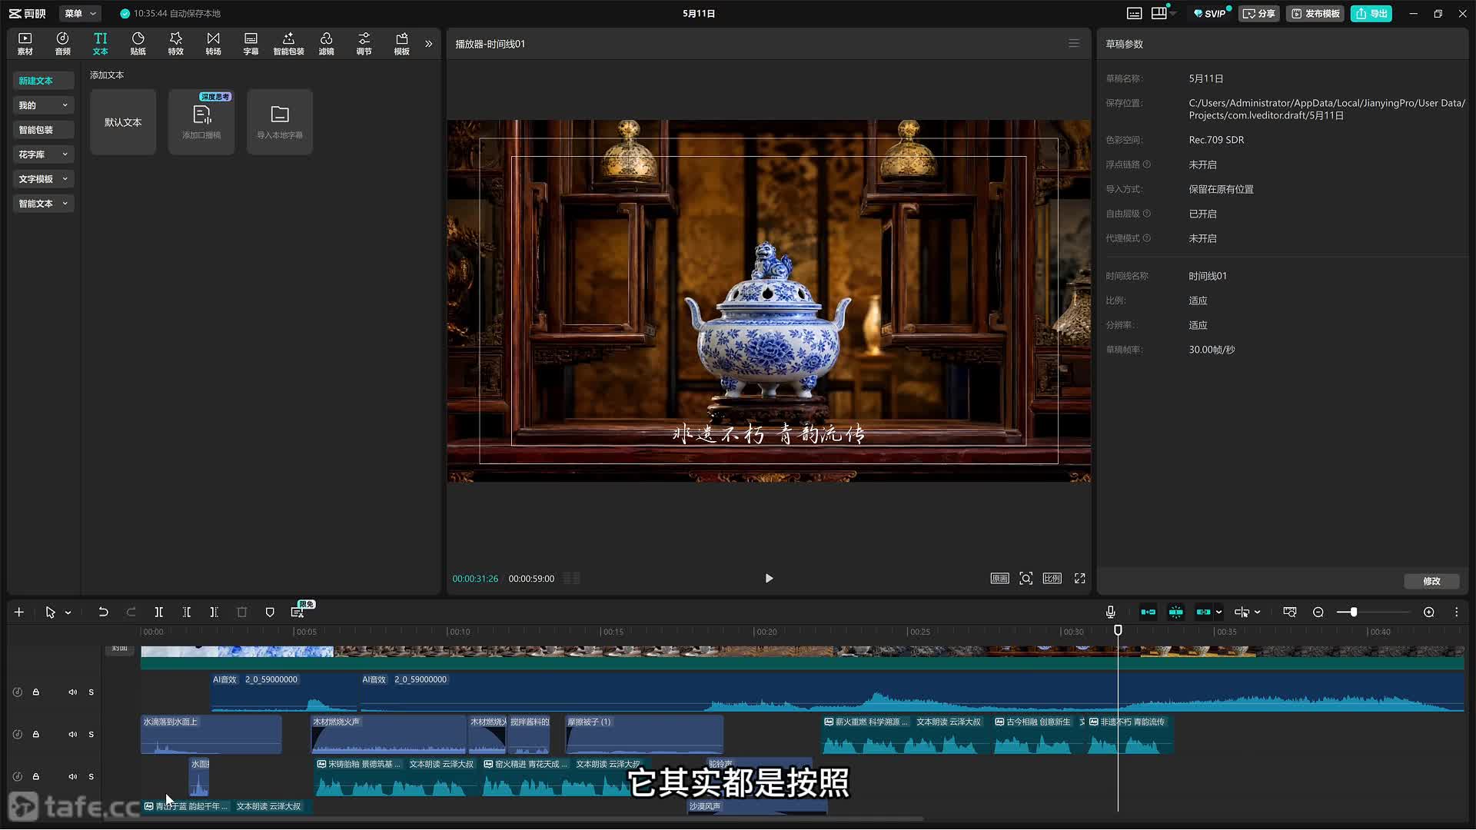Undo the last edit
The height and width of the screenshot is (830, 1476).
(103, 613)
